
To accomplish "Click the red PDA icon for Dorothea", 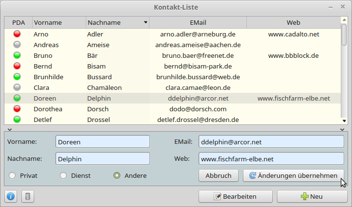I will 18,109.
